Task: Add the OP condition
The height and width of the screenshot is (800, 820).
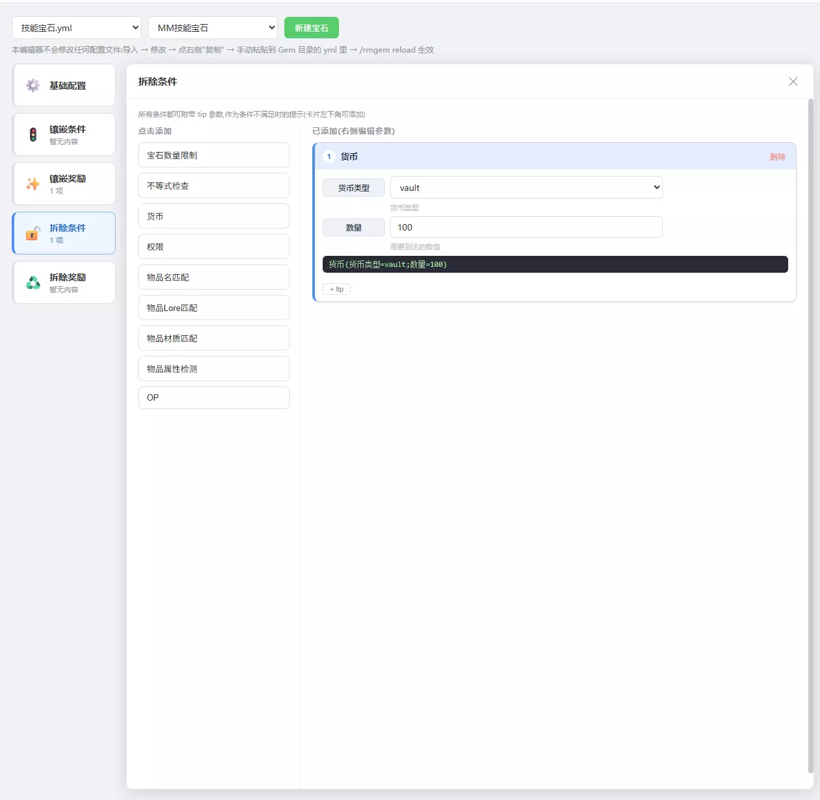Action: click(x=214, y=397)
